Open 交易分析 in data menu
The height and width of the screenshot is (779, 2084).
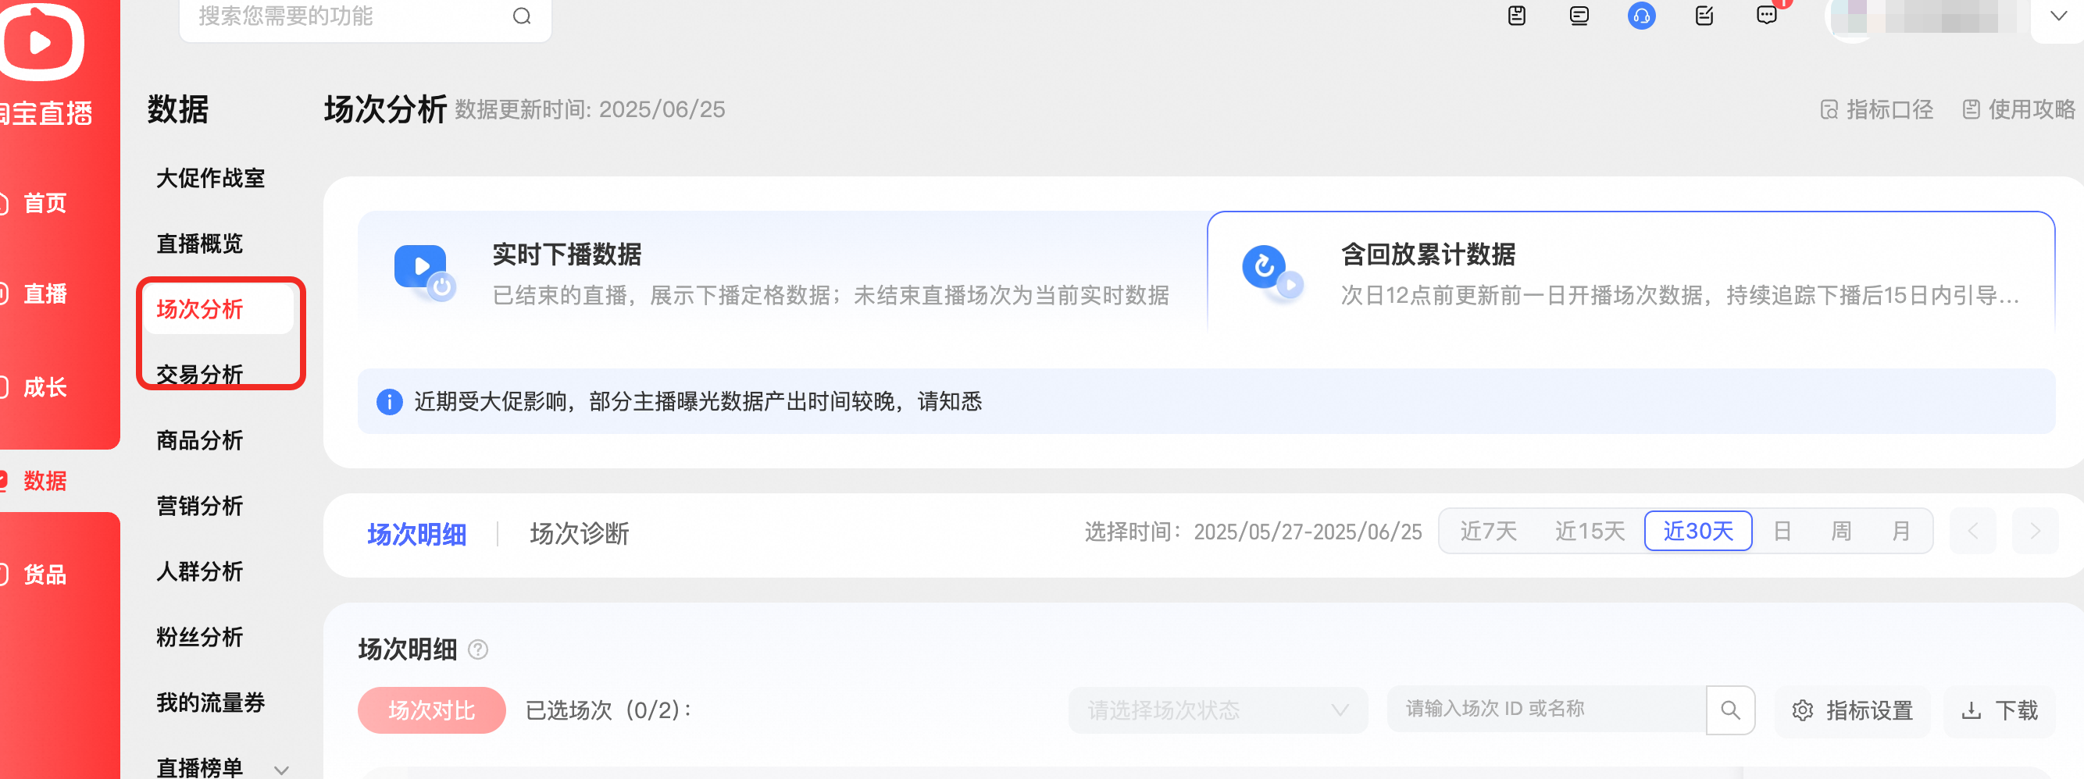(x=199, y=374)
